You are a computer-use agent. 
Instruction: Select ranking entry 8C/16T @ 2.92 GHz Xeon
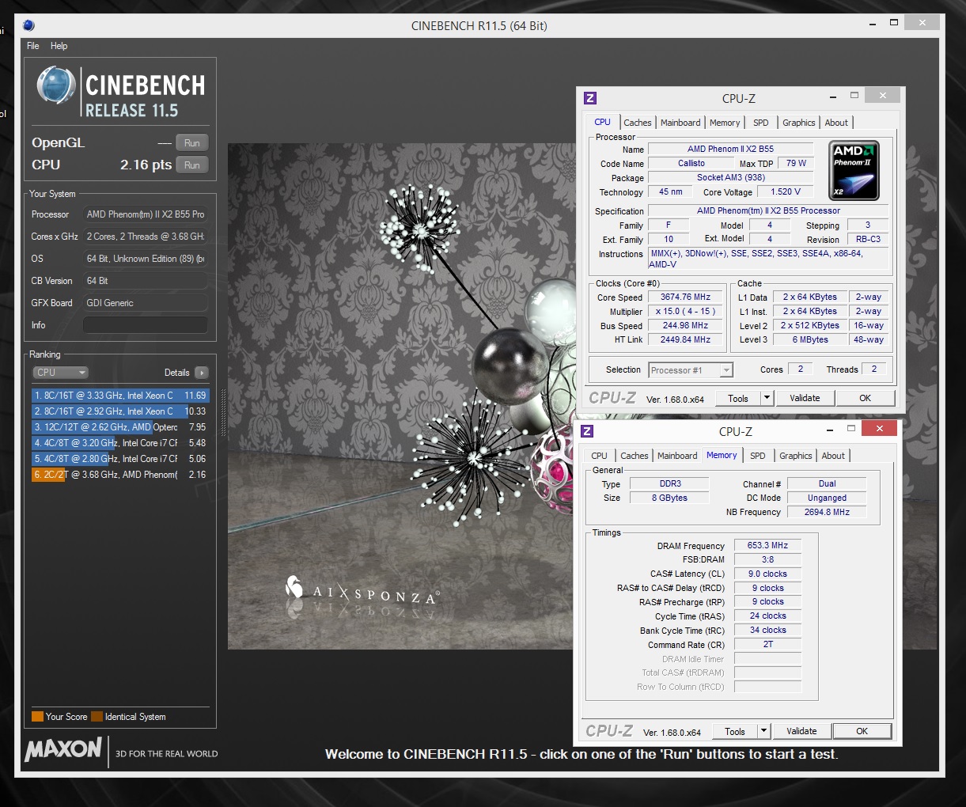click(120, 411)
